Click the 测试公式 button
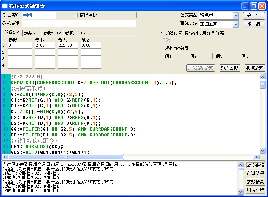268x197 pixels. point(255,68)
